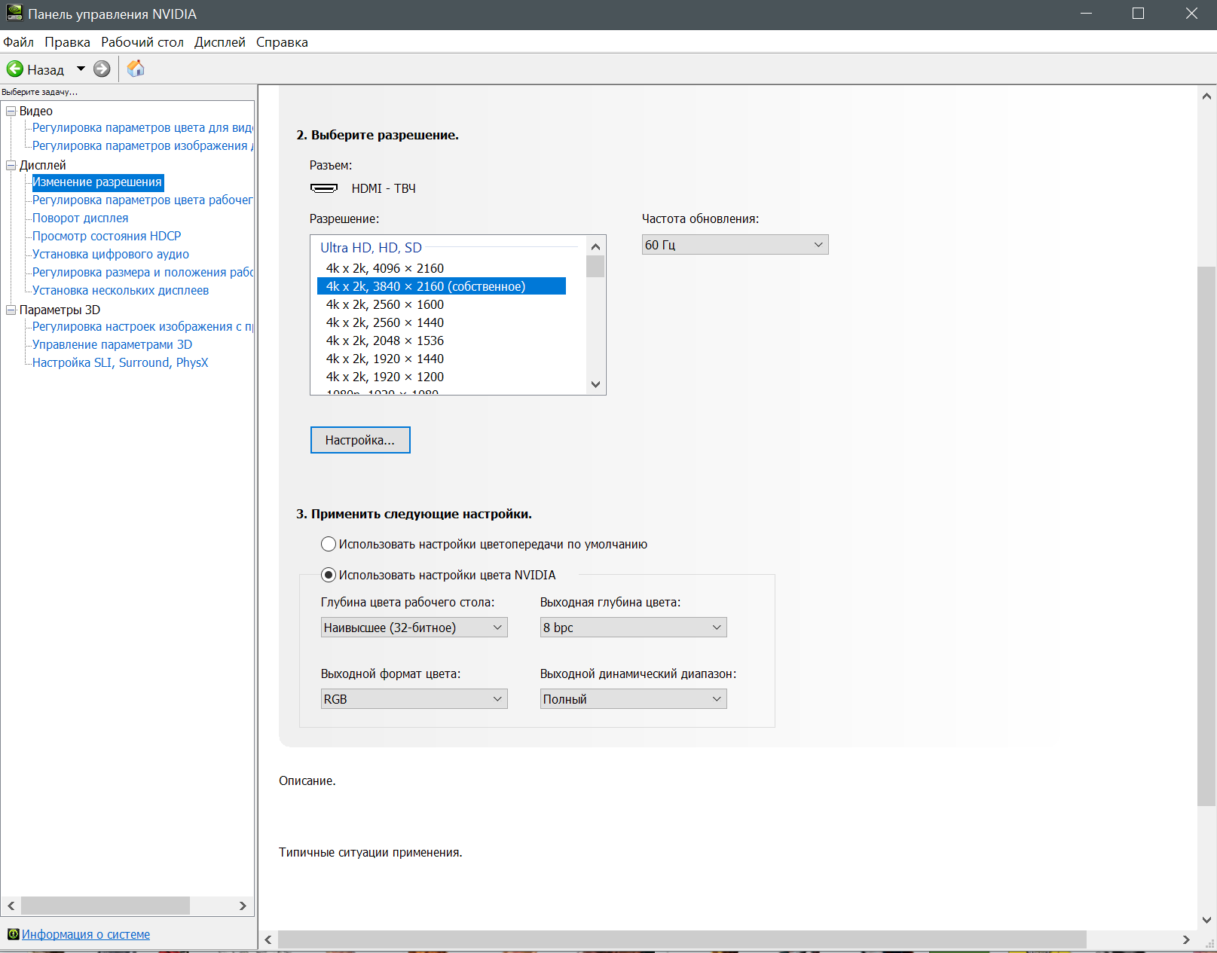The image size is (1217, 953).
Task: Select resolution 4096 × 2160
Action: tap(442, 268)
